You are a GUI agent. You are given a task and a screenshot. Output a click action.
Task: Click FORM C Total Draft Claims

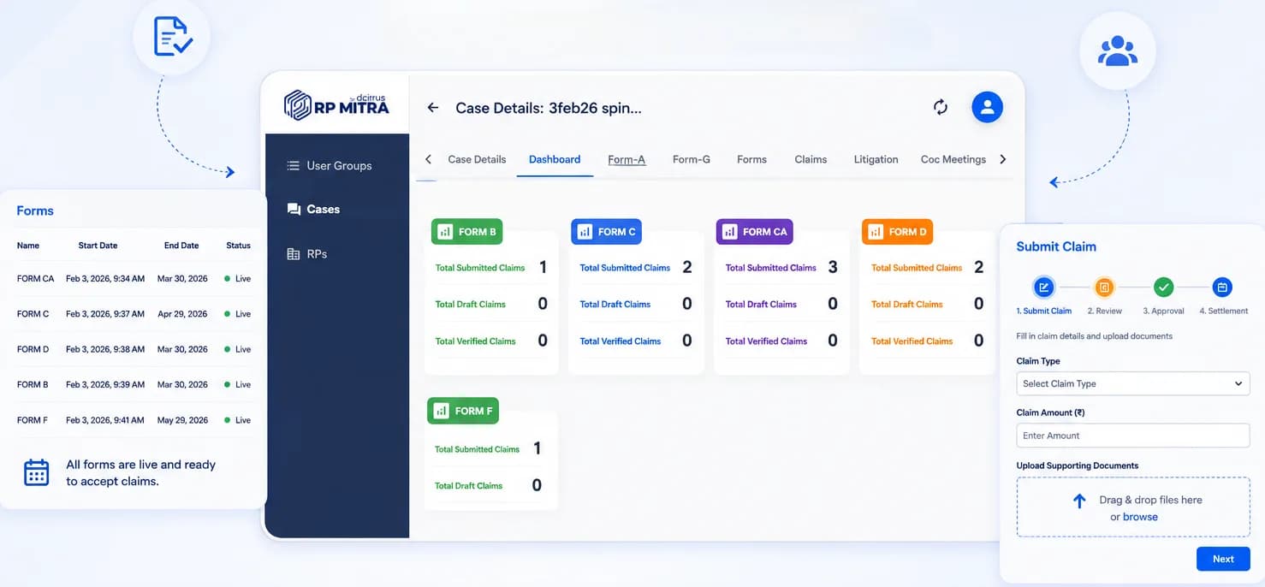(615, 305)
